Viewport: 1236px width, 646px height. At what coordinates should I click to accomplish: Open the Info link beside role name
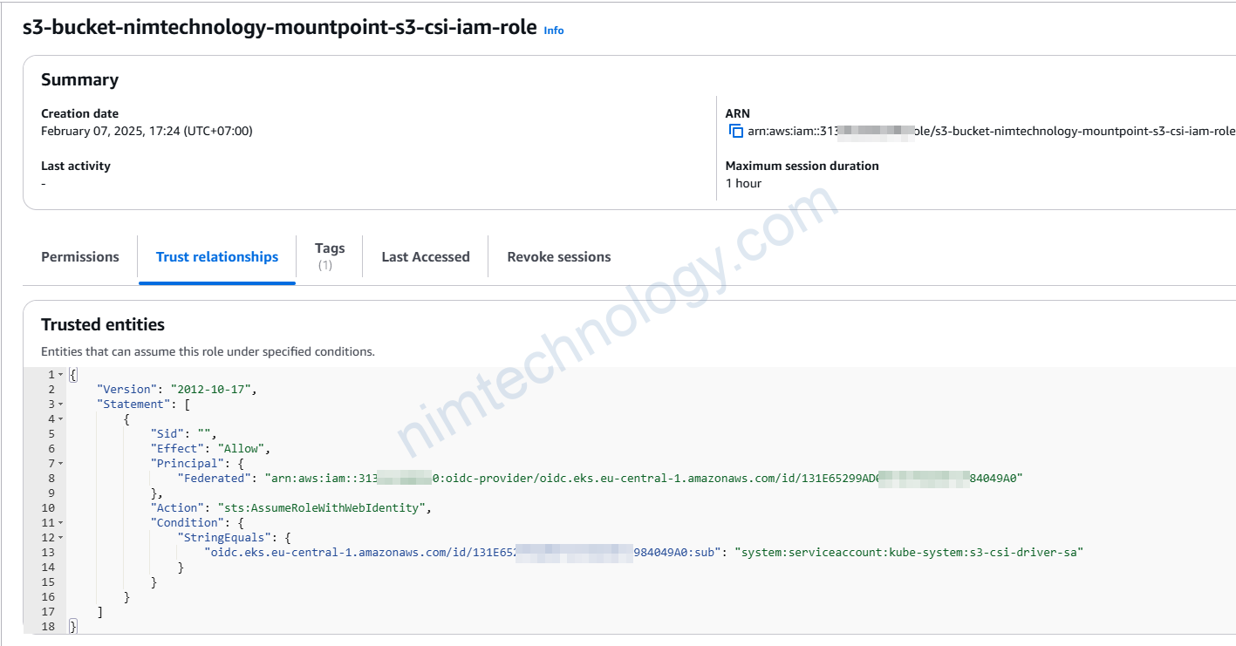[x=553, y=31]
